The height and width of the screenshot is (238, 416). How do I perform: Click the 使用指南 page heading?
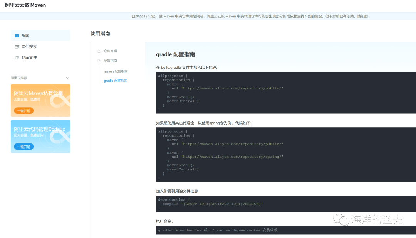pyautogui.click(x=100, y=34)
